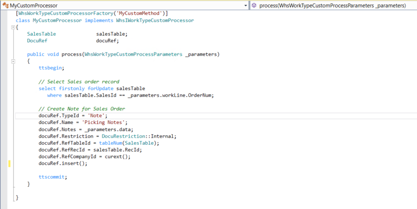The width and height of the screenshot is (417, 209).
Task: Click _parameters.workLine.OrderNum expression
Action: click(171, 95)
